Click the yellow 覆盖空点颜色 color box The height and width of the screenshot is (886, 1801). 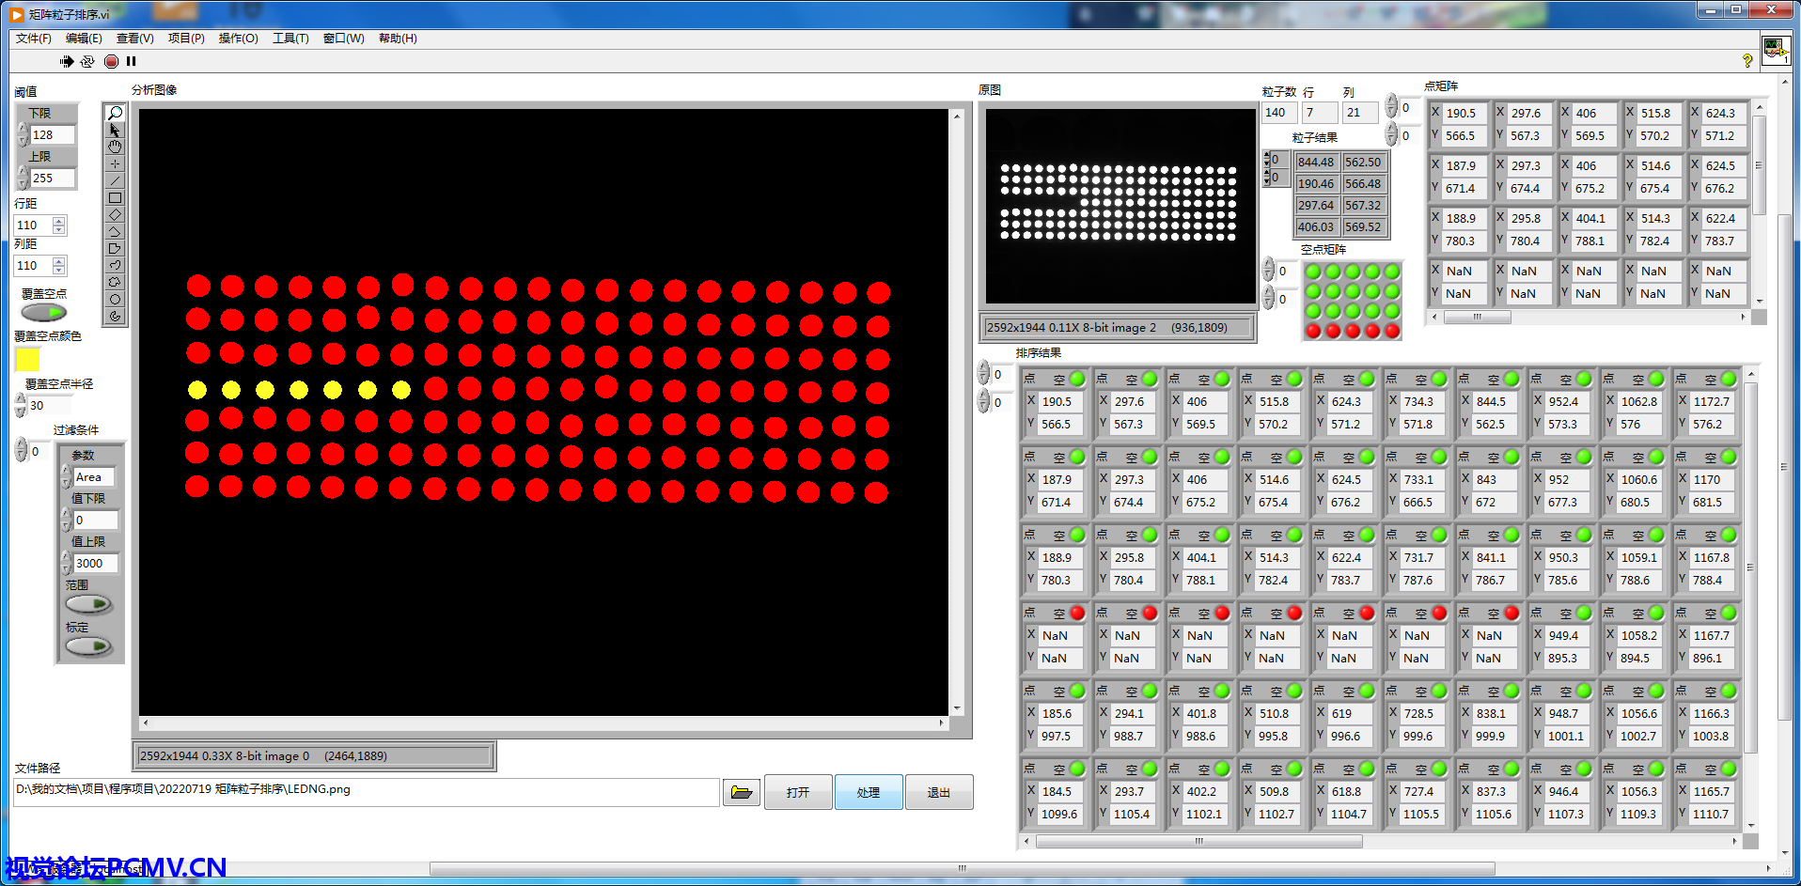[28, 360]
